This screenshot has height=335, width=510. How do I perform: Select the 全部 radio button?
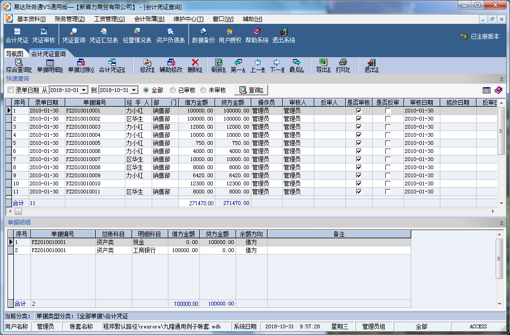[146, 90]
